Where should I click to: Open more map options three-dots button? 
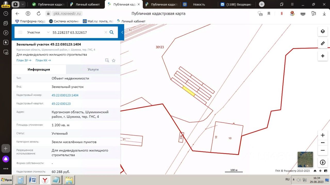pyautogui.click(x=323, y=143)
